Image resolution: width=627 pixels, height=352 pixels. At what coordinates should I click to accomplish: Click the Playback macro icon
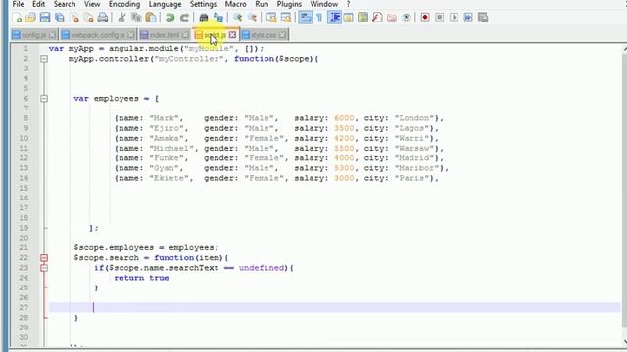point(454,18)
